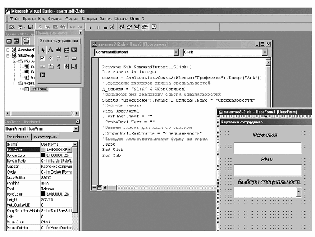The image size is (315, 237).
Task: Select the Frame tool in the toolbox
Action: [x=66, y=58]
